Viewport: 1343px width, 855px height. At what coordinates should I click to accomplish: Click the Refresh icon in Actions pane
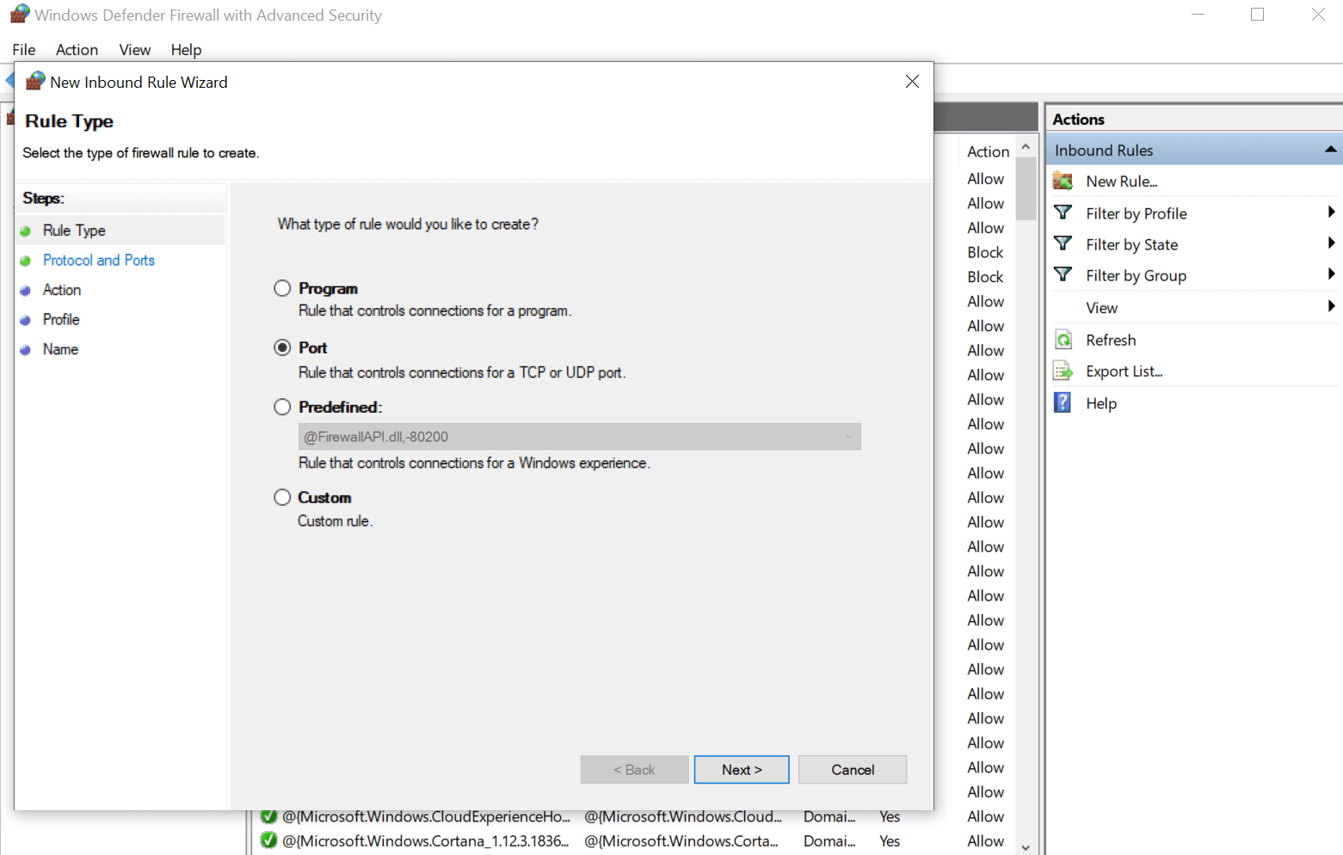click(1063, 340)
